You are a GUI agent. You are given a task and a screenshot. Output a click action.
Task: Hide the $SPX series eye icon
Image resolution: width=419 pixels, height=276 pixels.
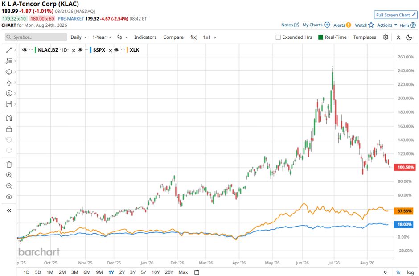pos(80,50)
